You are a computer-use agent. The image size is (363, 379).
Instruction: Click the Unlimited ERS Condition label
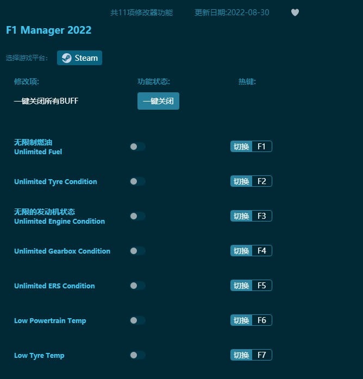click(x=54, y=286)
